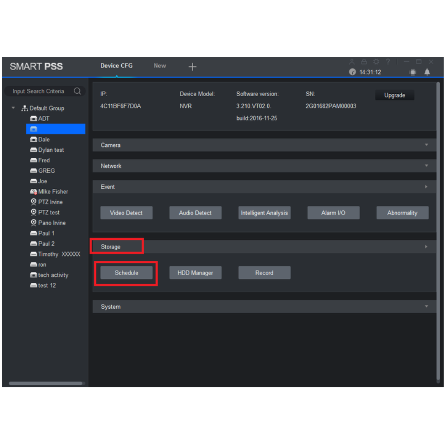
Task: Open the Record settings button
Action: [264, 273]
